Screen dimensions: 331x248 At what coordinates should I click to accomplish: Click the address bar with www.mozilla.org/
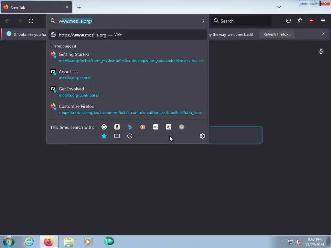pos(128,21)
